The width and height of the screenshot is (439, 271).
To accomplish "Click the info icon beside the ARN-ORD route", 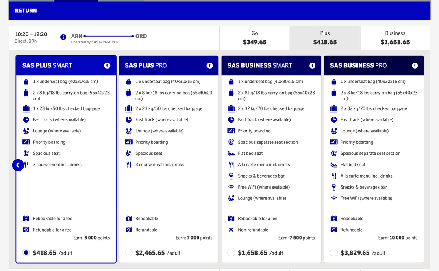I will click(63, 37).
